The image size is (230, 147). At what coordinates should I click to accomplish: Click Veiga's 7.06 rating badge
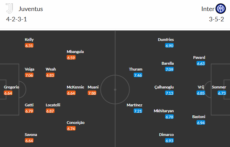pyautogui.click(x=29, y=75)
